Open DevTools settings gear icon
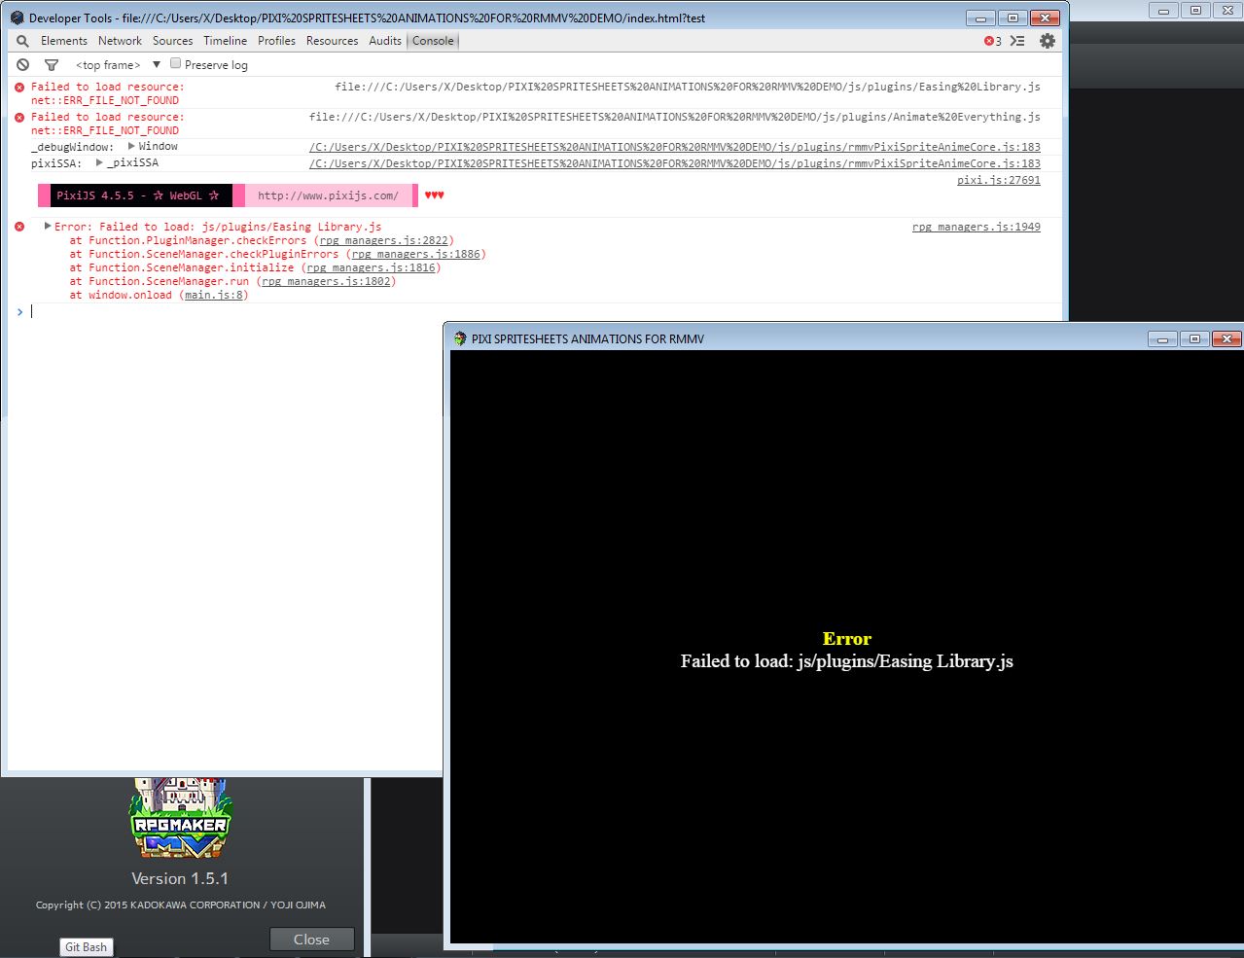This screenshot has width=1244, height=958. [1048, 41]
